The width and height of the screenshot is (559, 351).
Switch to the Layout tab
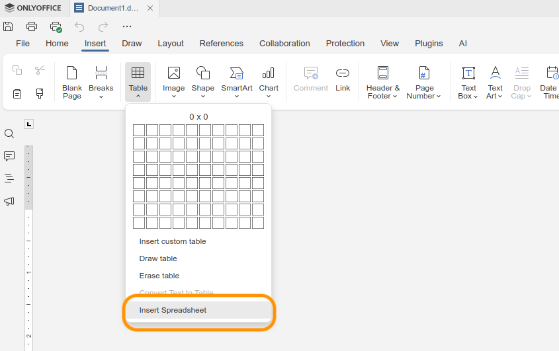tap(171, 44)
